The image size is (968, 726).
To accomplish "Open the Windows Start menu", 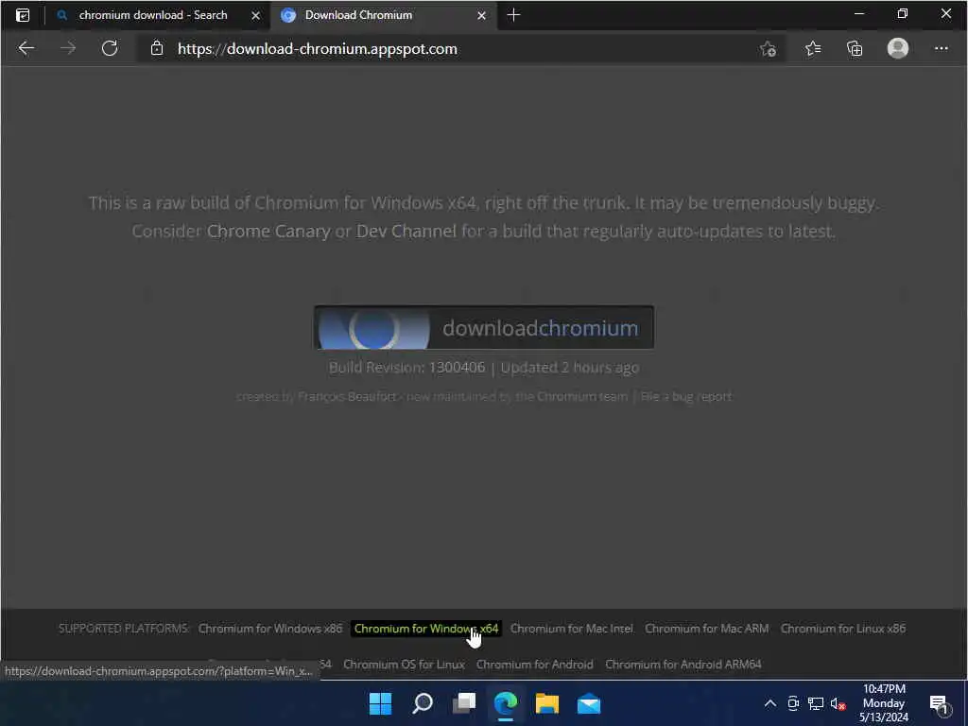I will point(380,703).
